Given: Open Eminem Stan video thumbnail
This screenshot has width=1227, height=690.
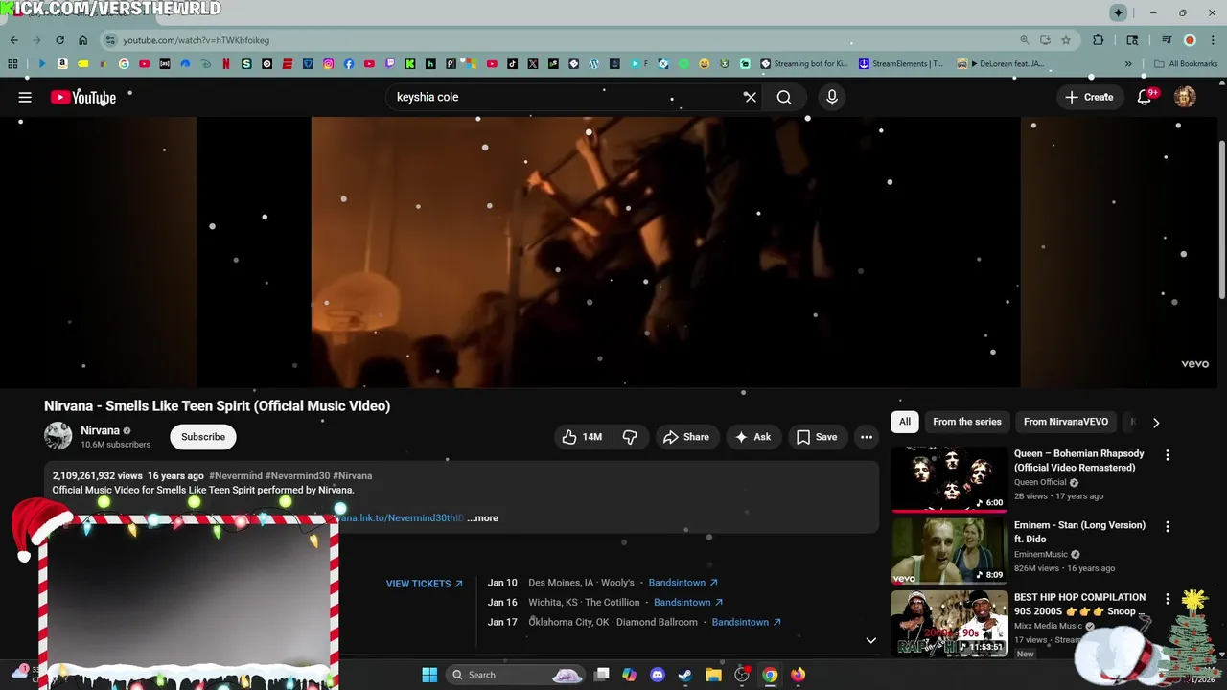Looking at the screenshot, I should coord(948,550).
